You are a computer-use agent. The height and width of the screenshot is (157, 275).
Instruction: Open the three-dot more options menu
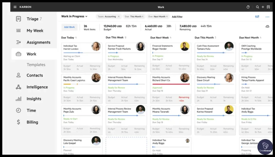[x=267, y=17]
